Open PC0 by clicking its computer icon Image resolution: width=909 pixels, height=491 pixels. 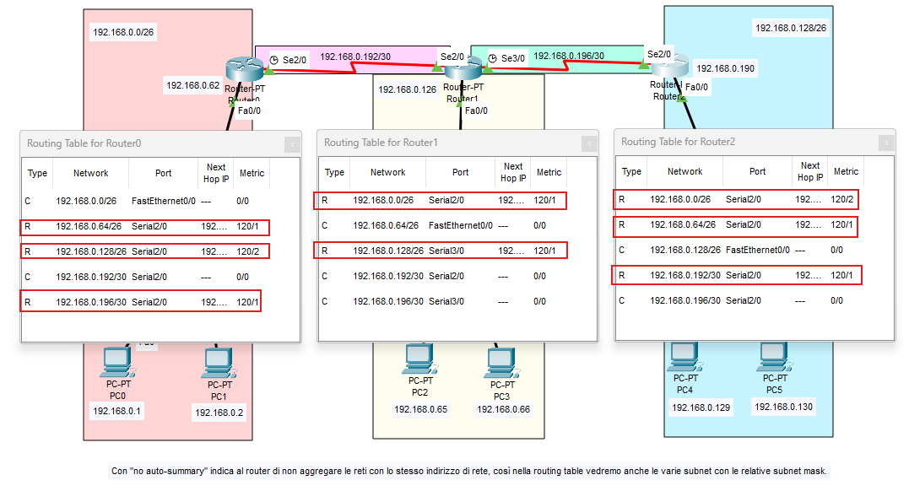116,361
